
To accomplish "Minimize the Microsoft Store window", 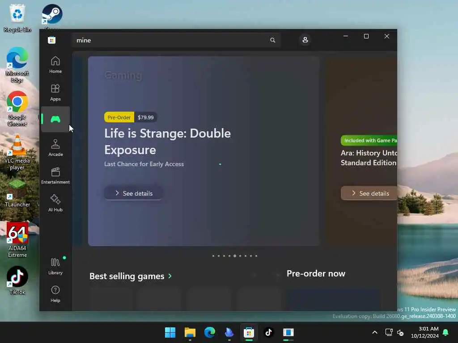I will [346, 36].
